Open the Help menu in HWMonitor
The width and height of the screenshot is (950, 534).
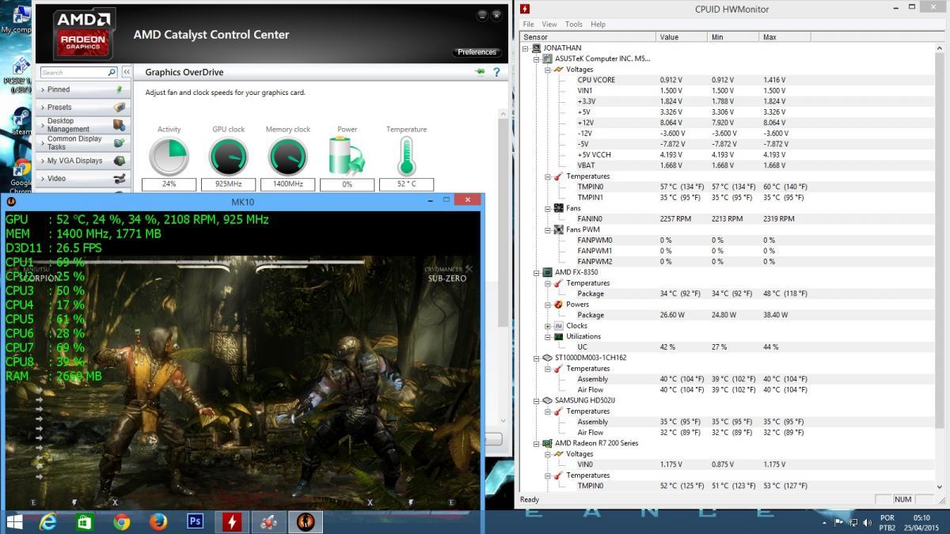click(598, 25)
